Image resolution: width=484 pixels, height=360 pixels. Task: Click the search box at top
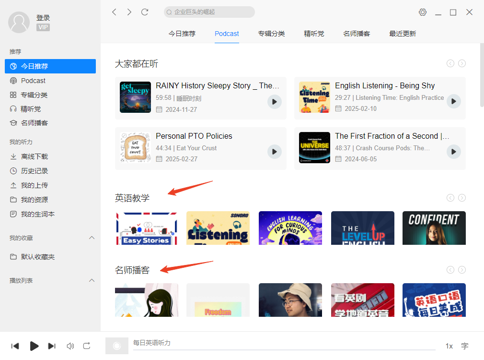209,12
